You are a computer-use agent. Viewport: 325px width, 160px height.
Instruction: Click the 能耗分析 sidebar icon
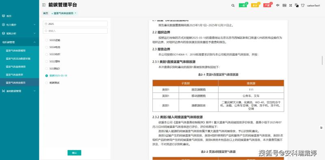click(3, 33)
